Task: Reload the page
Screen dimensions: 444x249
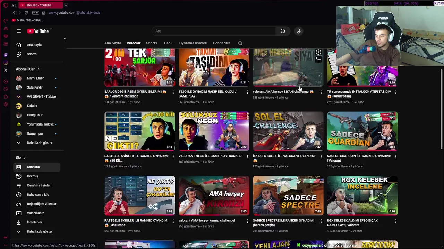Action: pos(26,13)
